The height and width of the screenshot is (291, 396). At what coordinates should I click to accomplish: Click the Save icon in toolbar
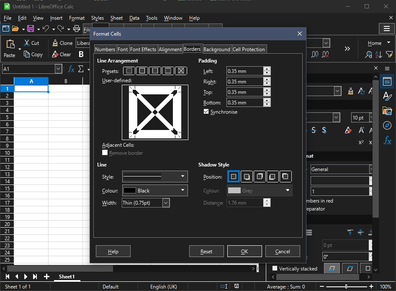pyautogui.click(x=31, y=29)
